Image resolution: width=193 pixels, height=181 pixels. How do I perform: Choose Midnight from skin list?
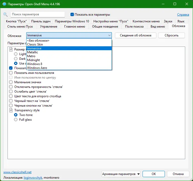click(x=69, y=60)
